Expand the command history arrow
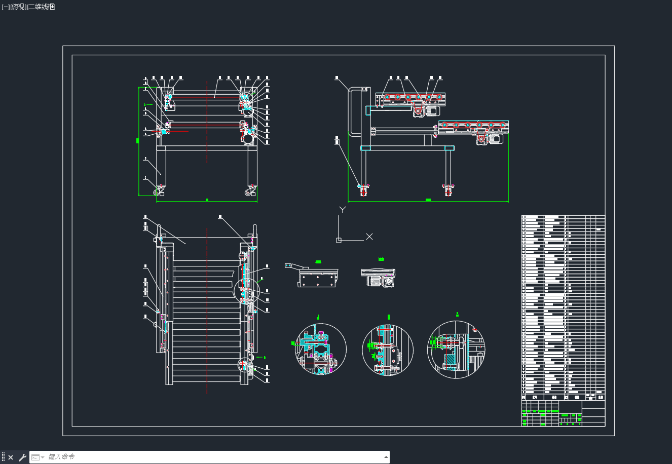672x464 pixels. 386,457
